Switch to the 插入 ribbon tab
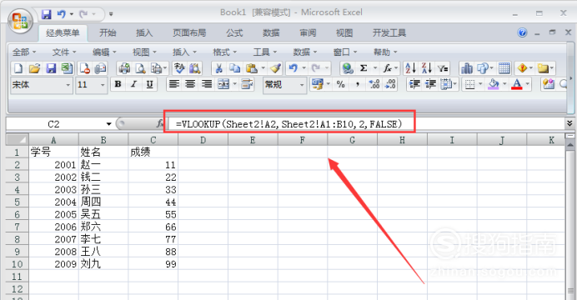Image resolution: width=577 pixels, height=300 pixels. point(144,32)
